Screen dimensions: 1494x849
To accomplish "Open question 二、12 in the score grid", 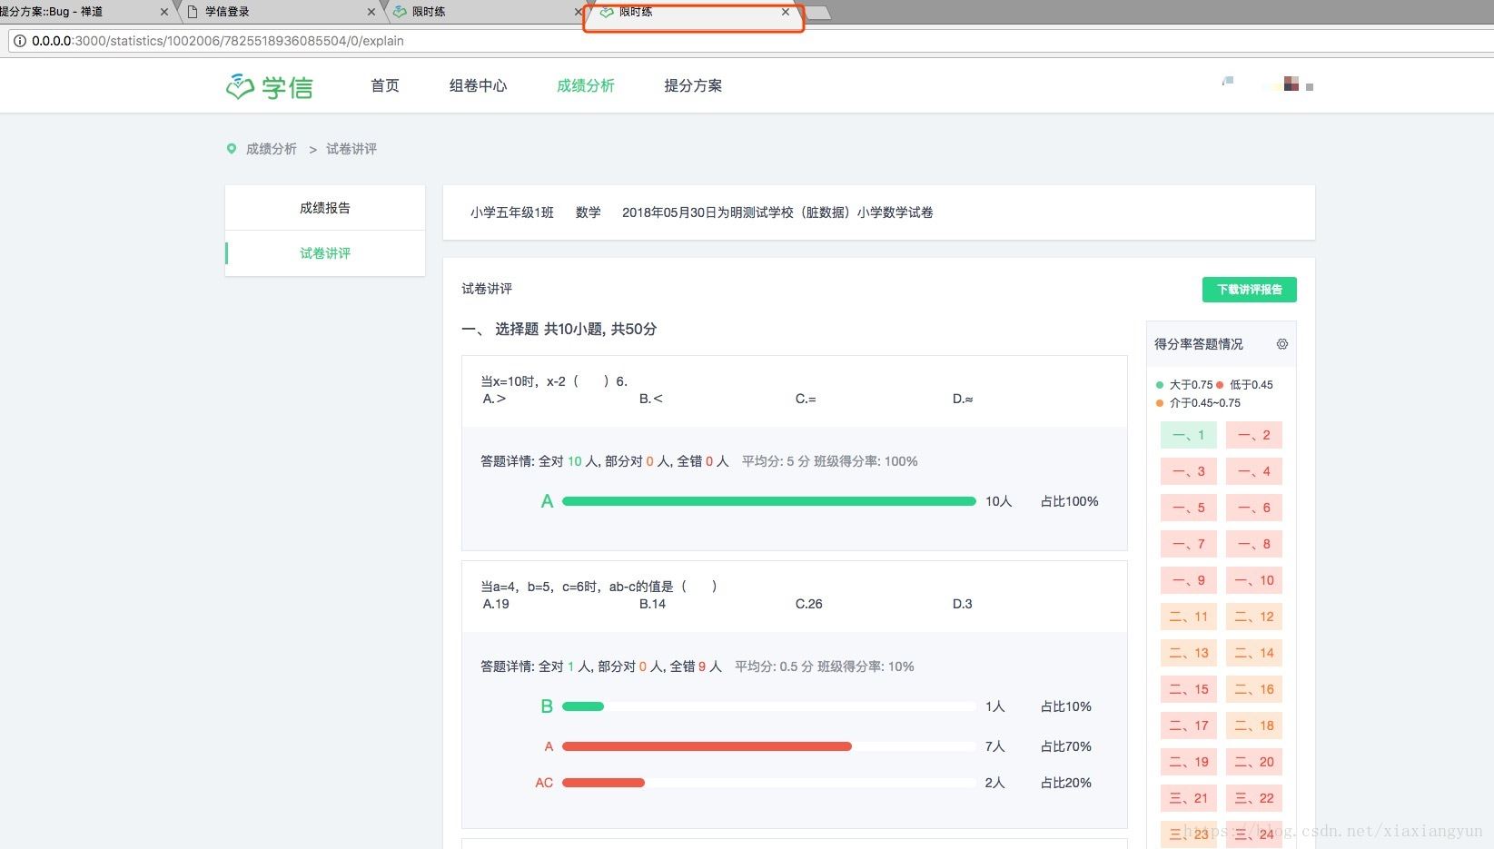I will click(1253, 617).
